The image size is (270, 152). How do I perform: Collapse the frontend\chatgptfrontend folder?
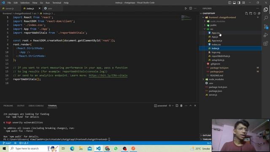point(222,17)
